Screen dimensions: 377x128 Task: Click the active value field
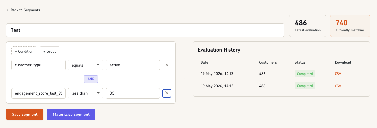coord(133,65)
